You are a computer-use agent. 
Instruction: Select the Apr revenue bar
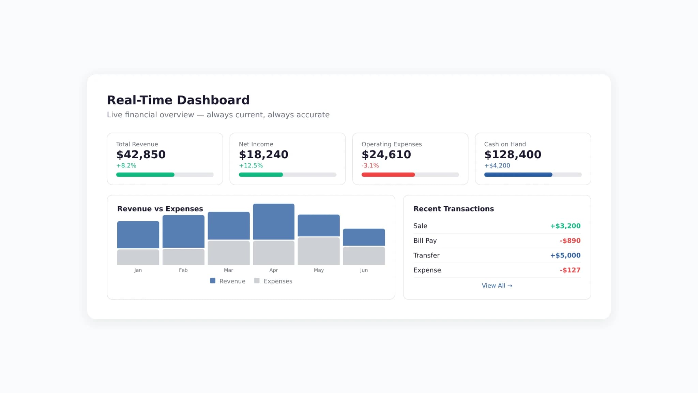tap(274, 221)
